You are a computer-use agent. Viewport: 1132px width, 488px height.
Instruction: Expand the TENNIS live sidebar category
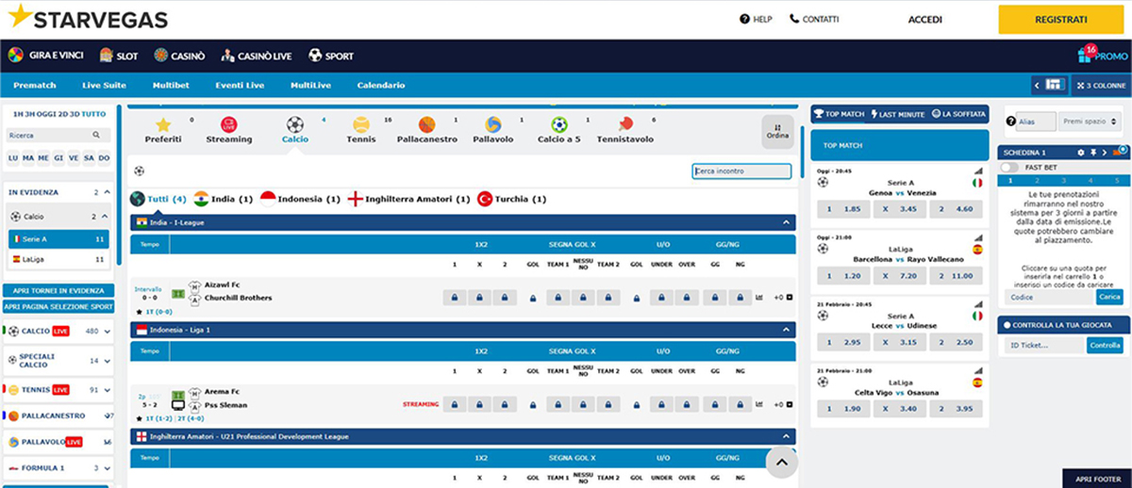[108, 389]
